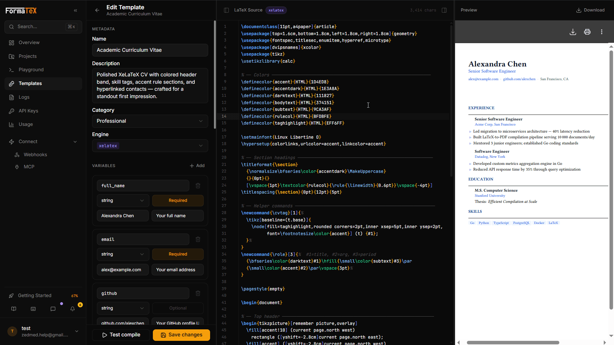This screenshot has width=614, height=345.
Task: Open the keyboard shortcuts icon in the sidebar footer
Action: [33, 309]
